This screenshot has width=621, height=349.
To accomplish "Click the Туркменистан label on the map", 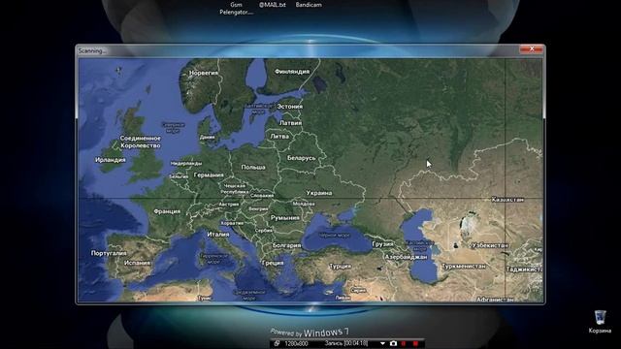I will [x=464, y=267].
